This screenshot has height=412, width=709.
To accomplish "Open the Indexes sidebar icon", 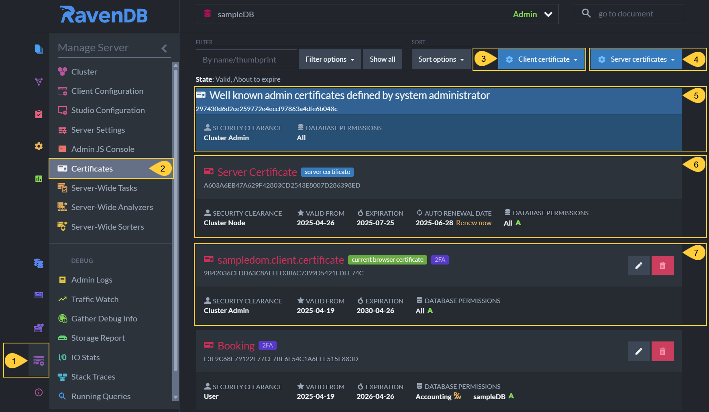I will click(39, 82).
